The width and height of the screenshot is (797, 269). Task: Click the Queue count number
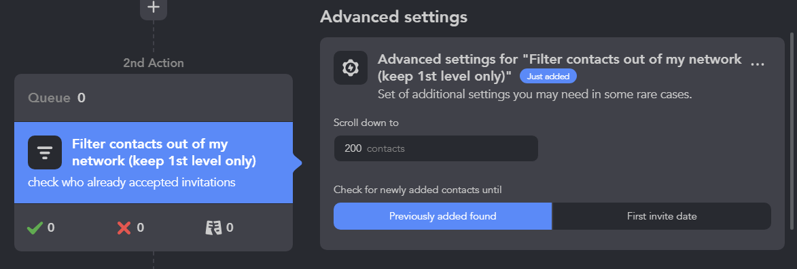click(82, 98)
